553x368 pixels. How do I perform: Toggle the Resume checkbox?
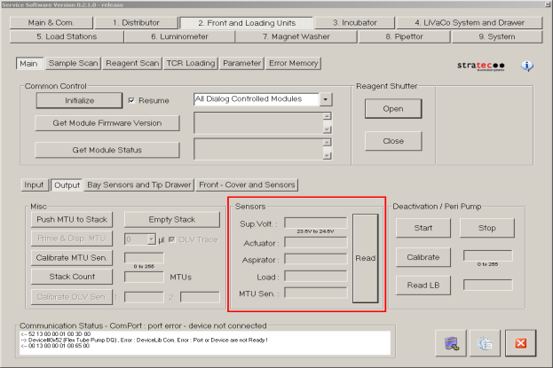click(x=132, y=101)
